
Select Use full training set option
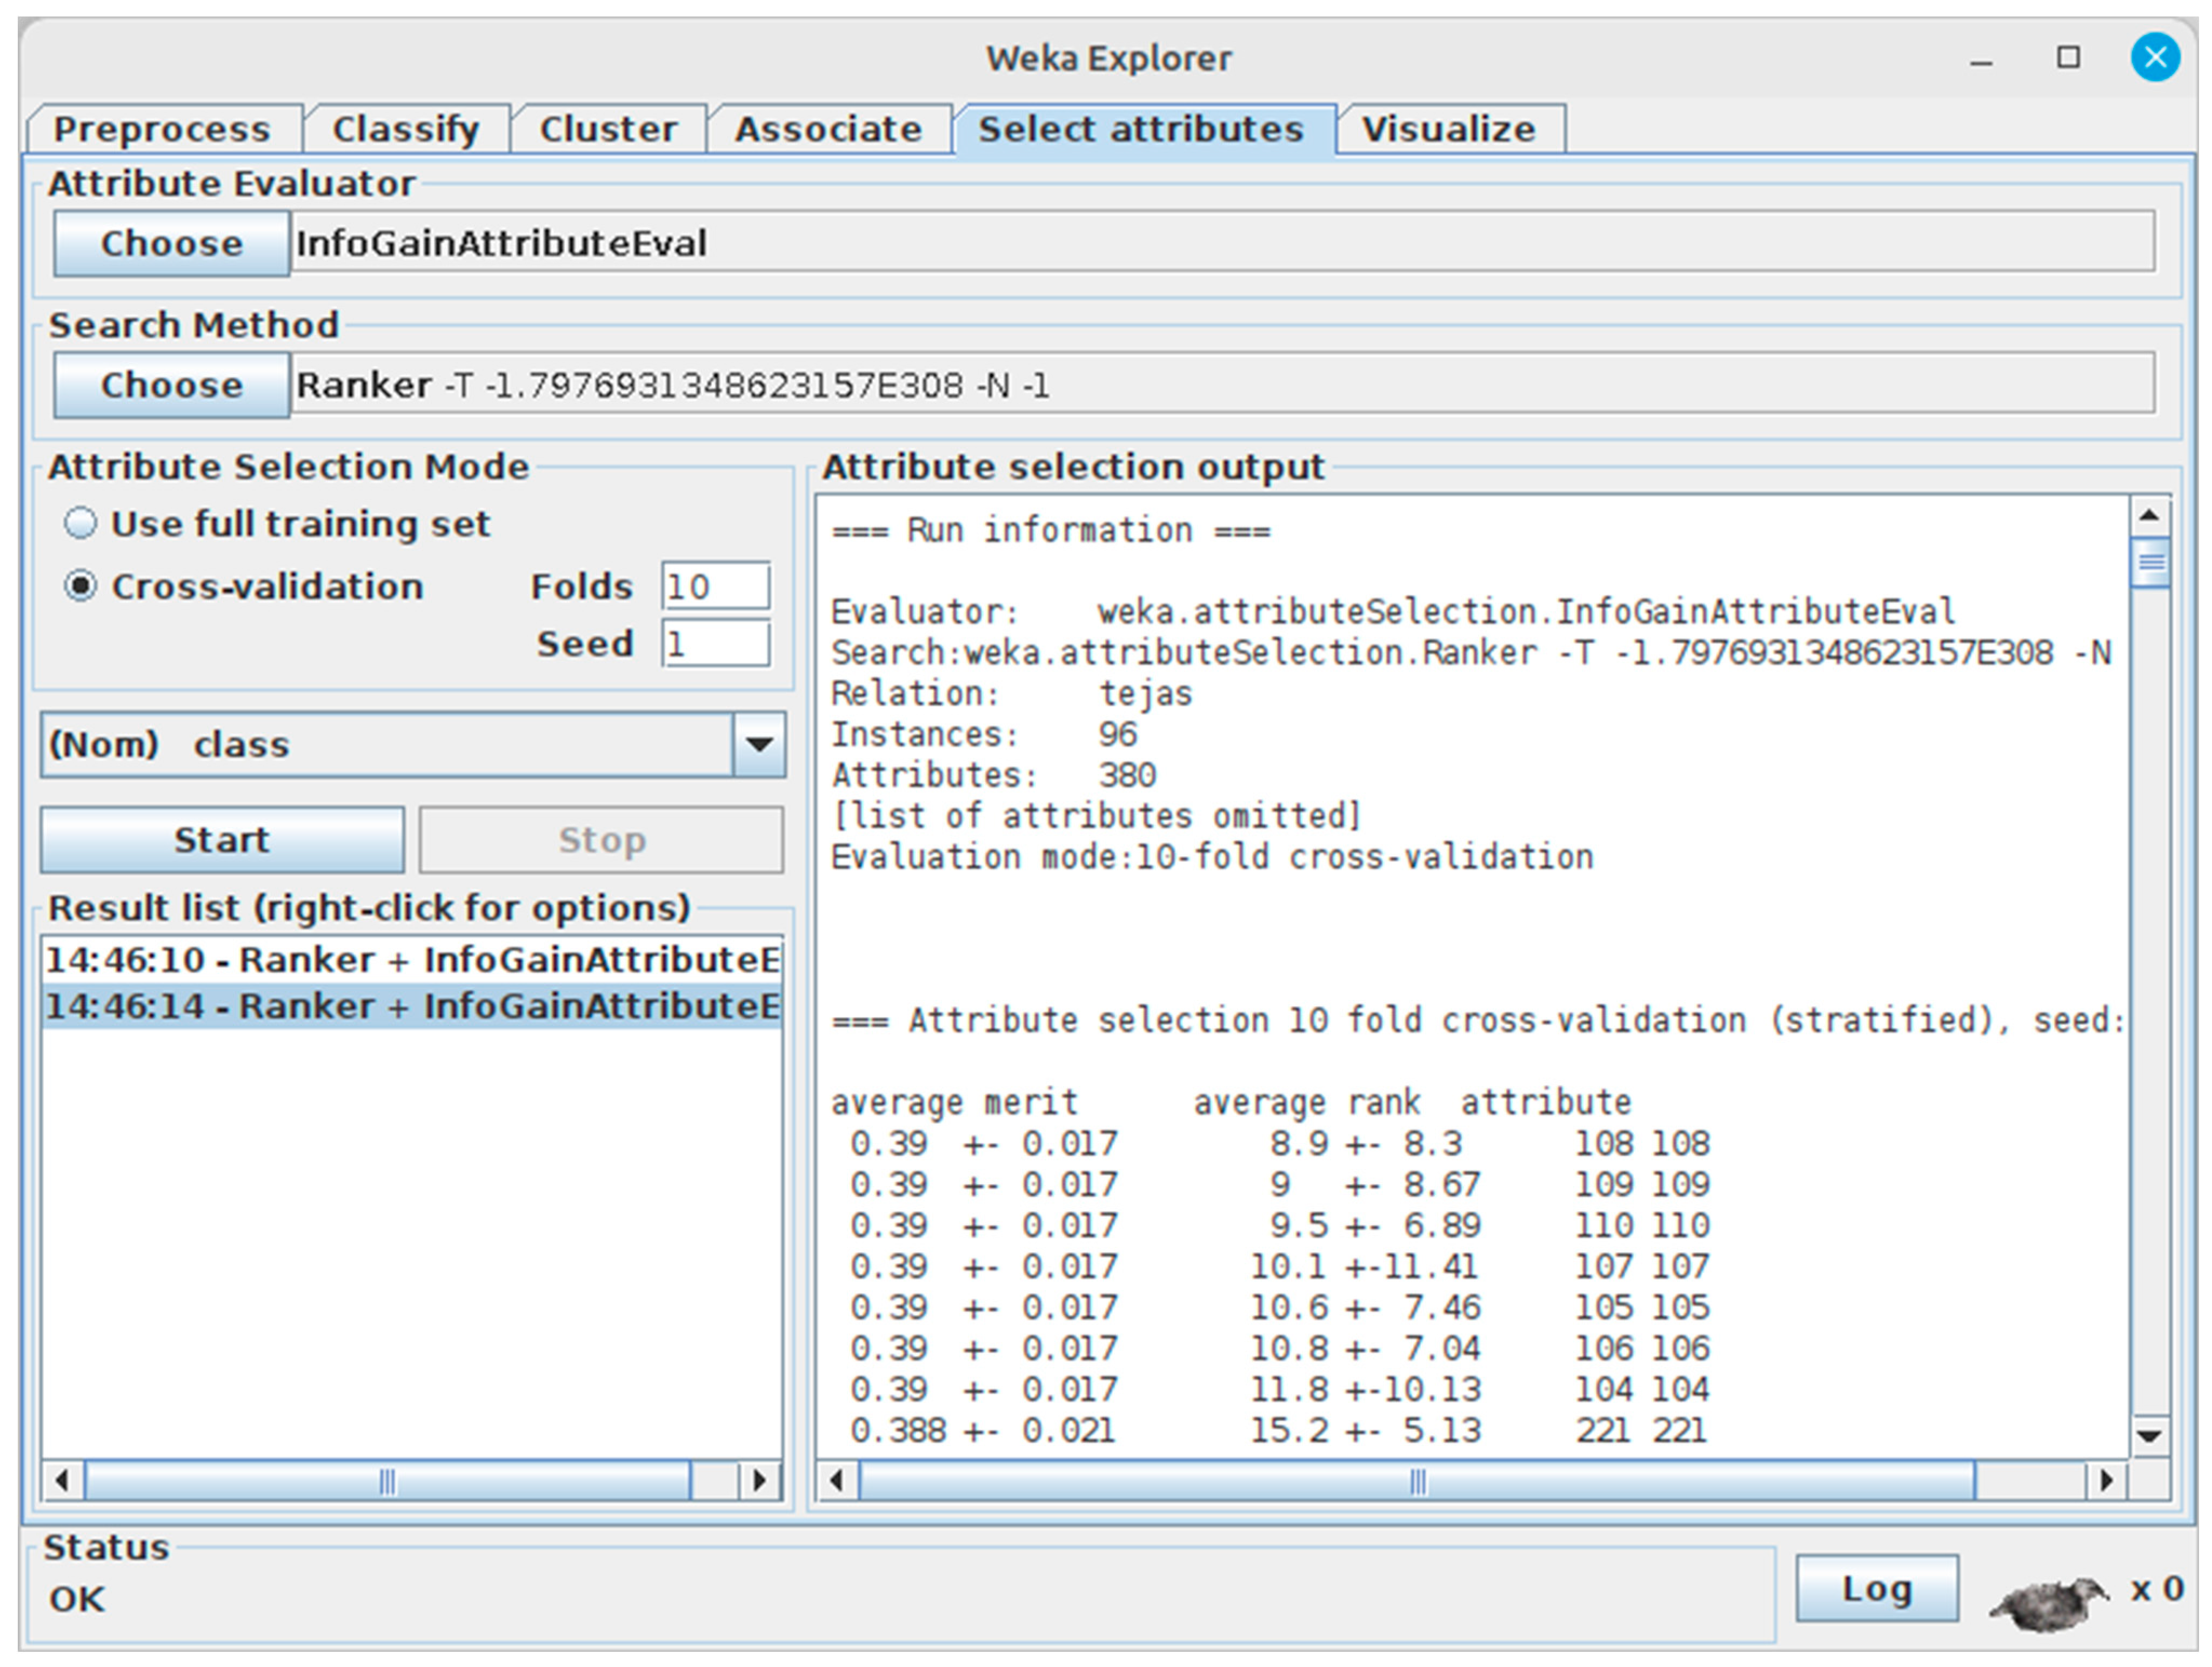click(278, 523)
